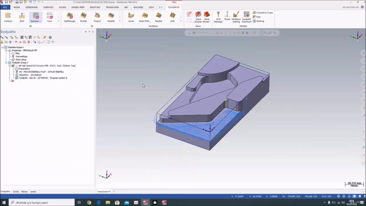This screenshot has height=206, width=366.
Task: Click the Nesting utility
Action: [258, 21]
